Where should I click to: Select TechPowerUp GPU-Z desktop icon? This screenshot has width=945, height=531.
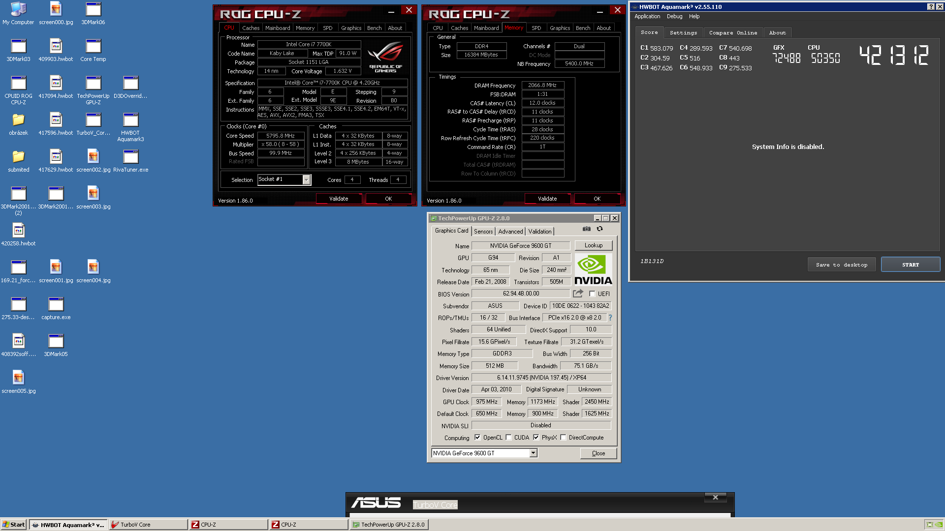pyautogui.click(x=93, y=90)
